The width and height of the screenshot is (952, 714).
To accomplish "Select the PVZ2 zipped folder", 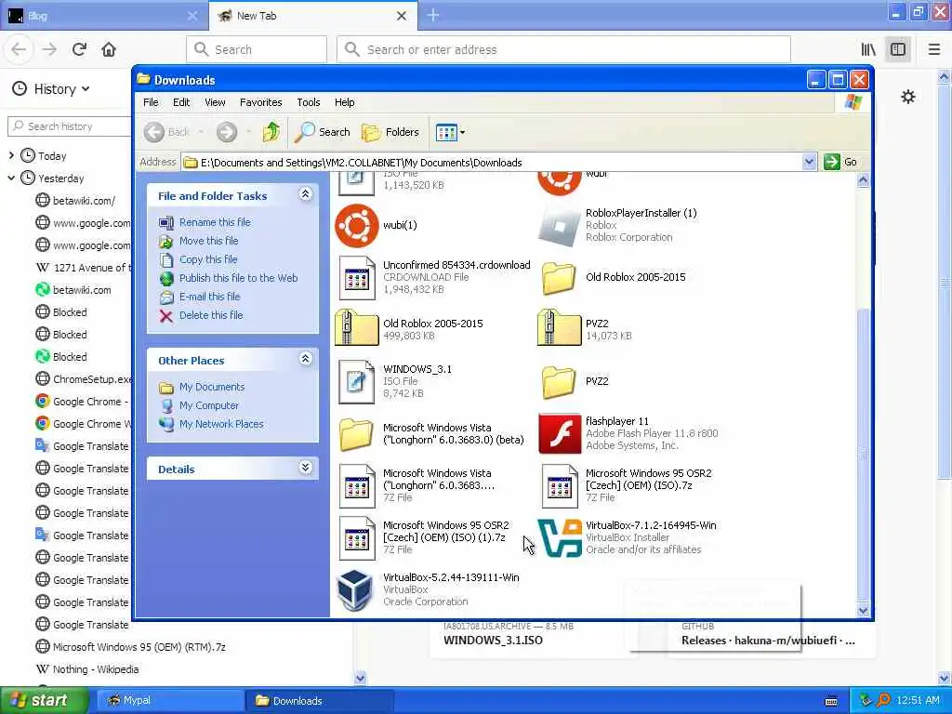I will (x=559, y=327).
